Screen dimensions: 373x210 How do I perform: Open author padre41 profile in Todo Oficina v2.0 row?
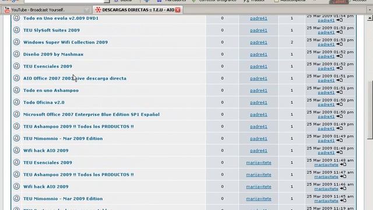click(259, 103)
